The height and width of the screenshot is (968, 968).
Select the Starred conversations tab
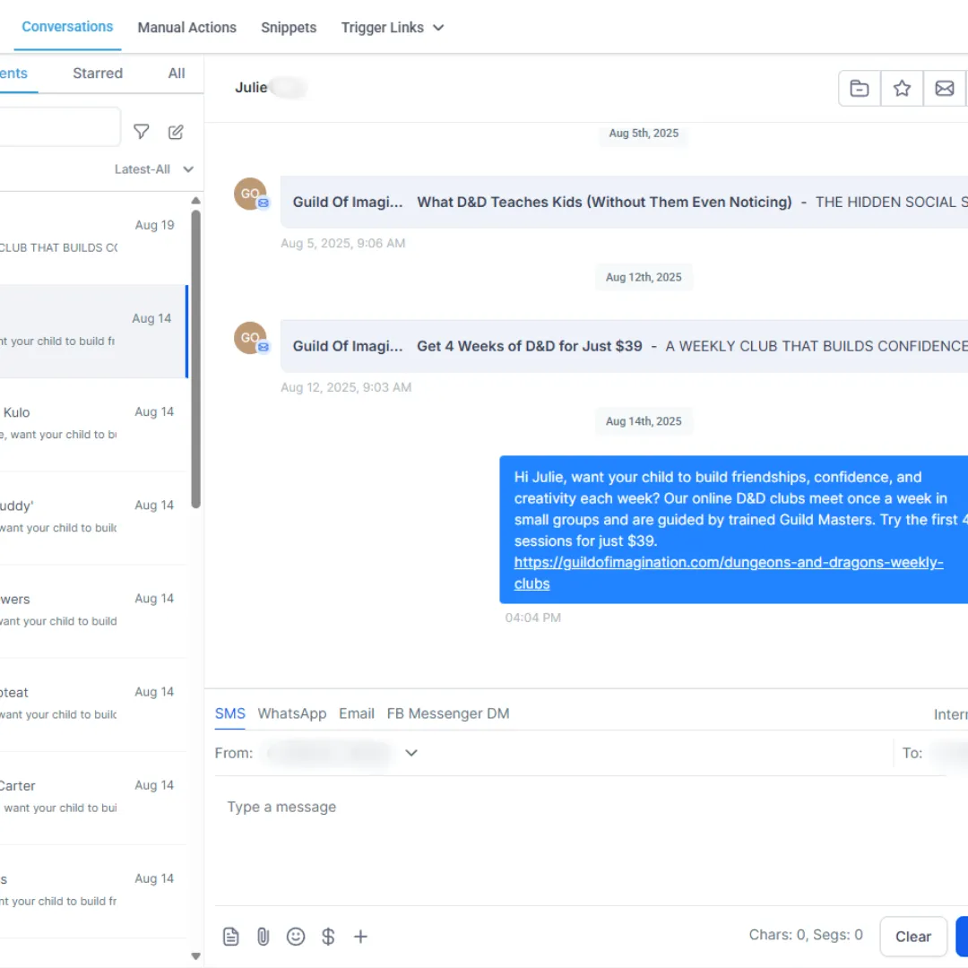(98, 73)
